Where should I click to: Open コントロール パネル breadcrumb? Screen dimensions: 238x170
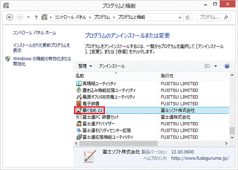pos(71,17)
